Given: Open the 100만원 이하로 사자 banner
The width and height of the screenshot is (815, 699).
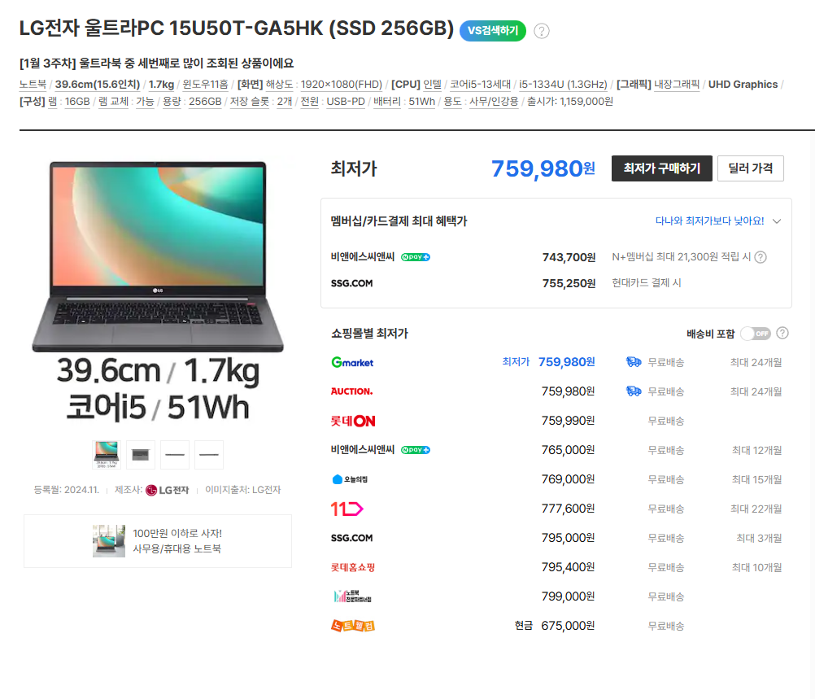Looking at the screenshot, I should pyautogui.click(x=158, y=541).
